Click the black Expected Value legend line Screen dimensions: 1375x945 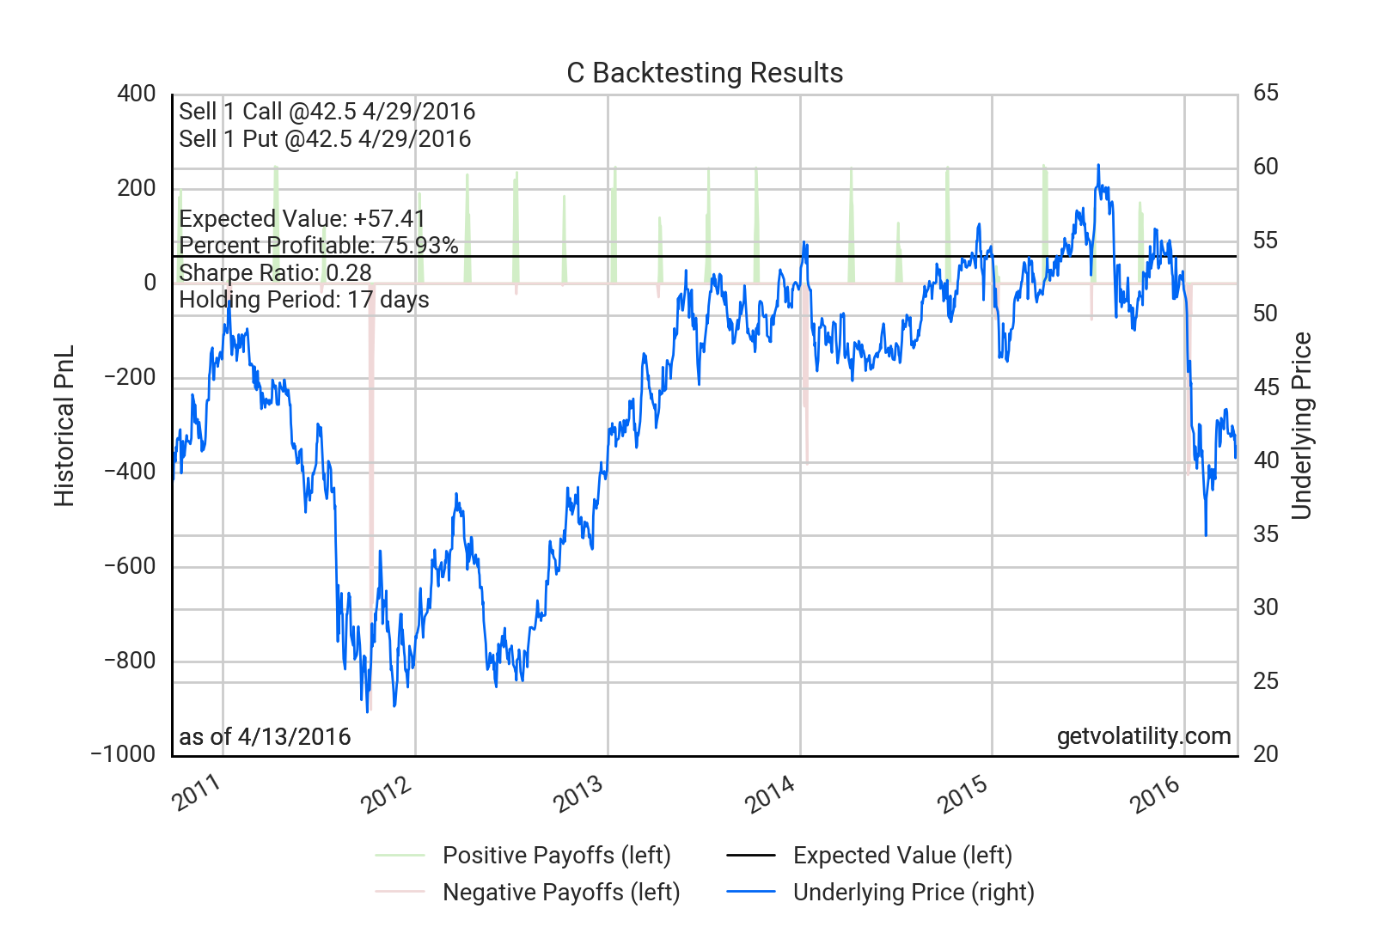pos(751,856)
